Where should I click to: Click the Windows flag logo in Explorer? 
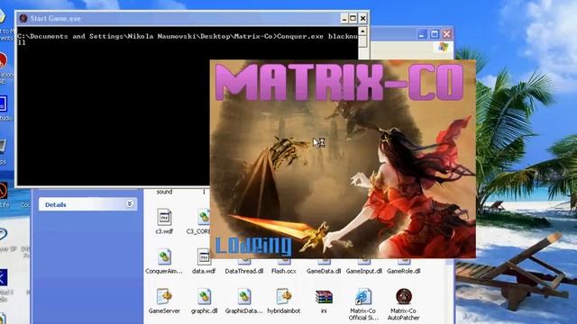point(444,47)
